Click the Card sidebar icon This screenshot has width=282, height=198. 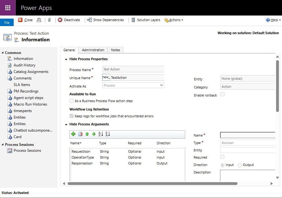click(x=10, y=137)
